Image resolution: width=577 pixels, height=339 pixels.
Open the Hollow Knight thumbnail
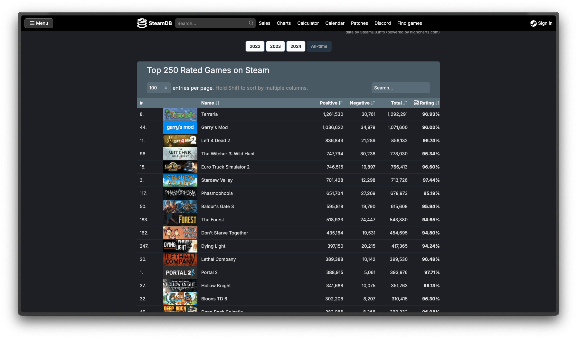click(x=180, y=286)
